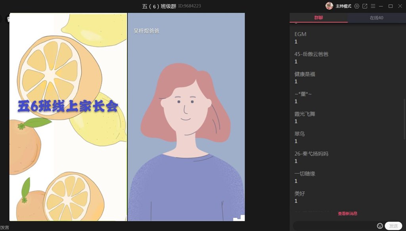Open the emoji picker in chat

pos(380,226)
